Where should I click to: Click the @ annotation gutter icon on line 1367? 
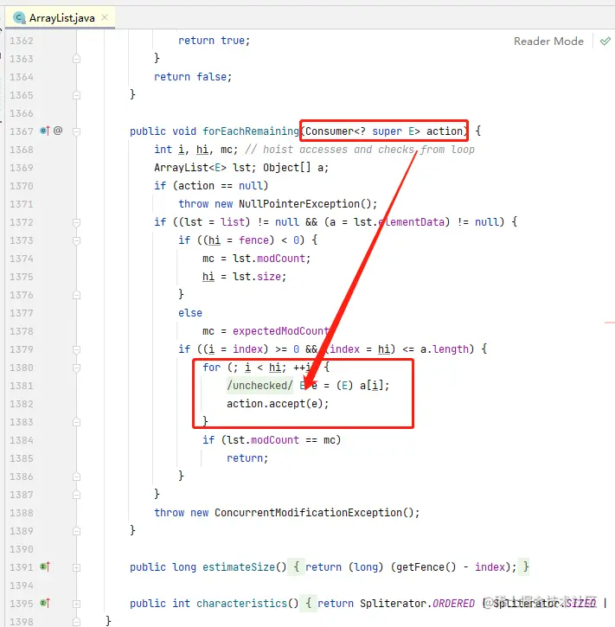pyautogui.click(x=58, y=131)
